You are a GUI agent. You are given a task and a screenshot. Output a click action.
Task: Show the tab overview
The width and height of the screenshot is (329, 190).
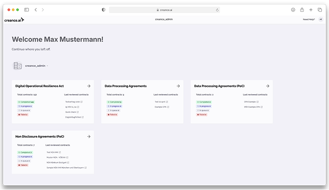320,10
